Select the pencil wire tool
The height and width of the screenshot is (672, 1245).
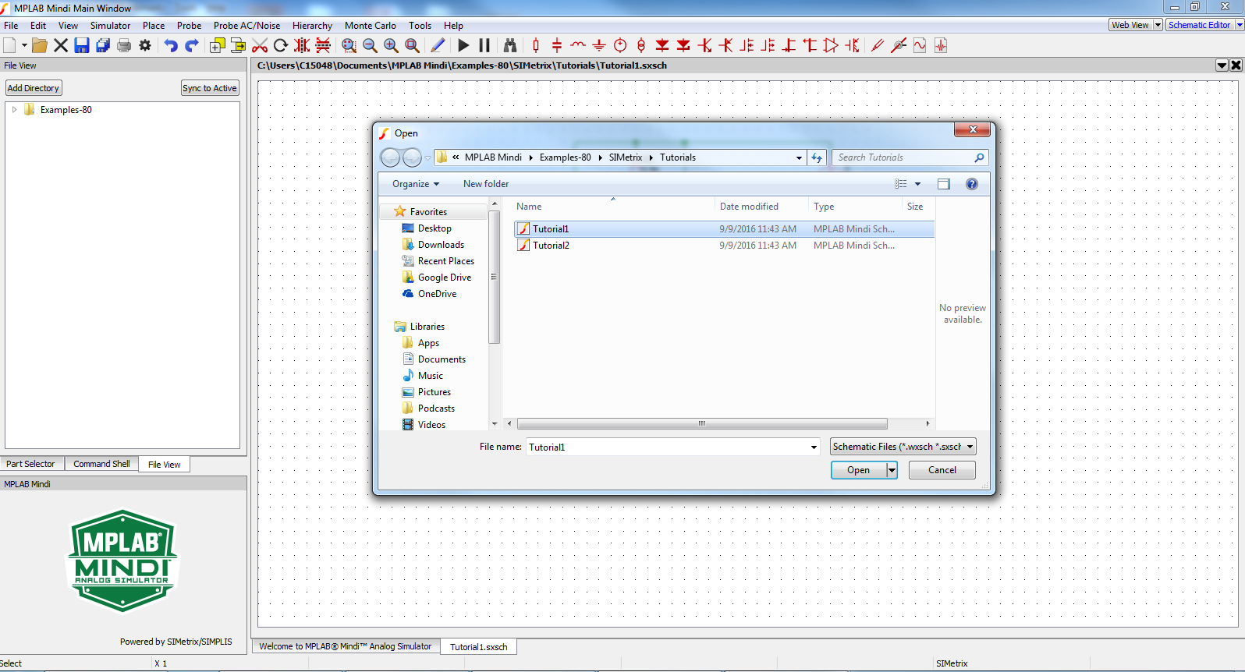[x=438, y=45]
